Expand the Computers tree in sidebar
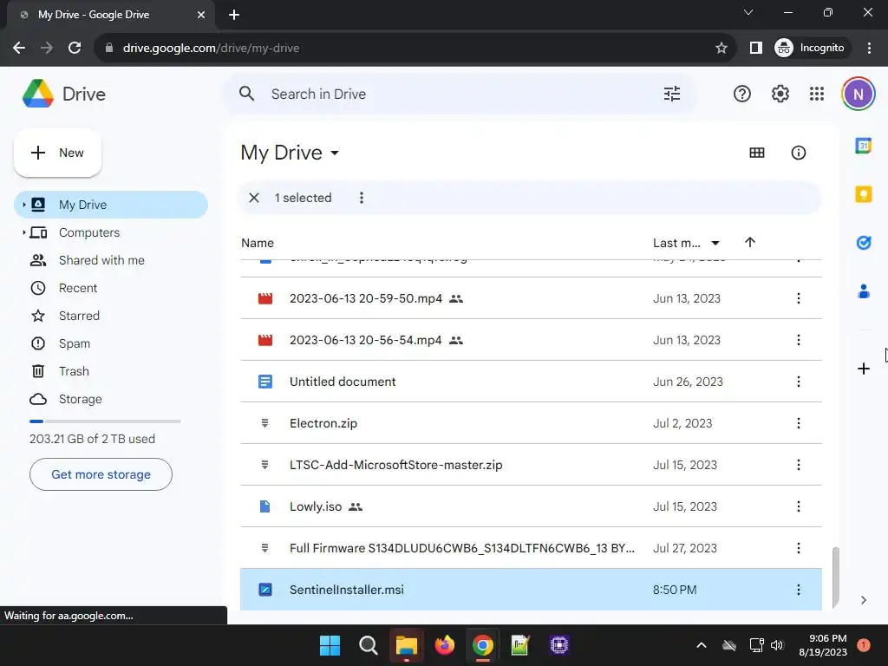Screen dimensions: 888x666 pos(23,232)
